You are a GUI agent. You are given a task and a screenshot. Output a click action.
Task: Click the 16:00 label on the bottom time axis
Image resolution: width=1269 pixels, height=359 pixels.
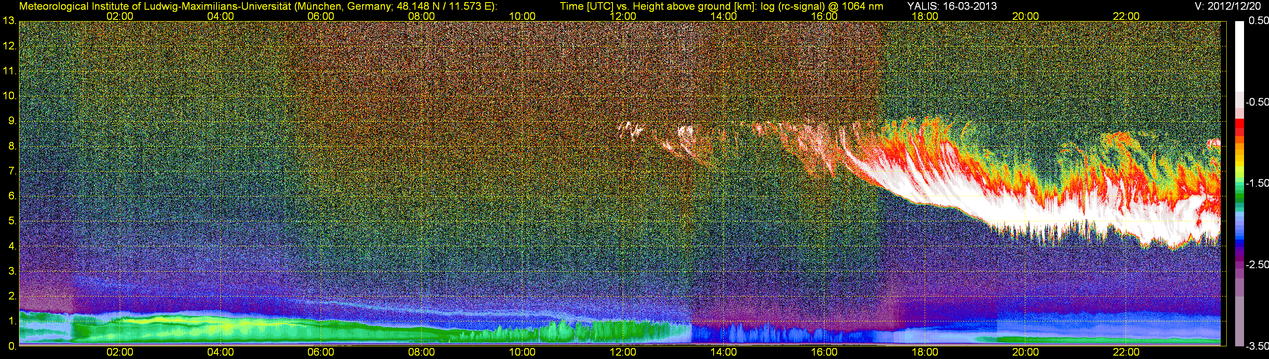point(824,353)
